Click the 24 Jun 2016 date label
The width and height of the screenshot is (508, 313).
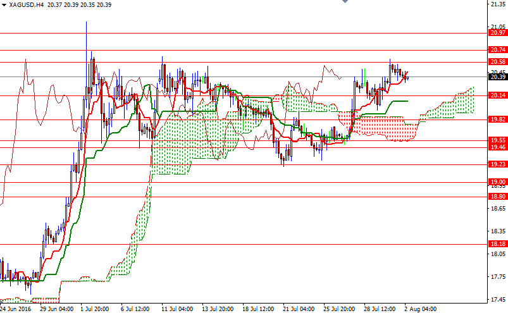click(16, 309)
